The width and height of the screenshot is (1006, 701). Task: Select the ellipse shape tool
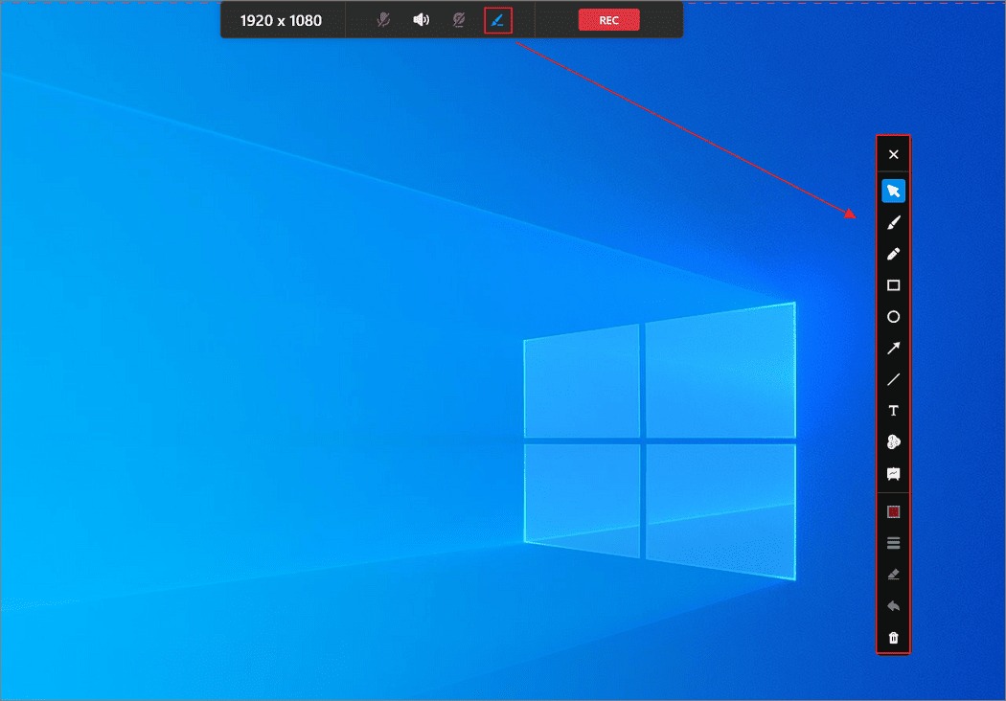click(x=893, y=317)
